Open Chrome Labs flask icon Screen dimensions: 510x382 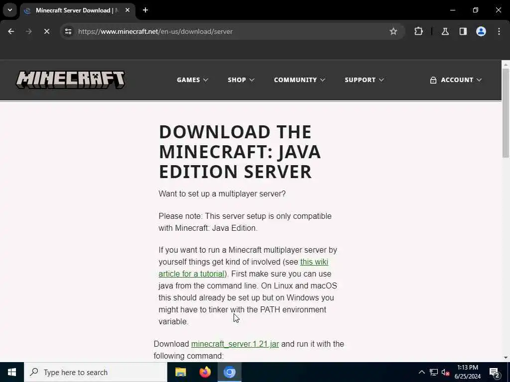[x=445, y=31]
